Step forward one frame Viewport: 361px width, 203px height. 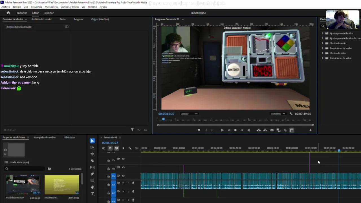[x=242, y=130]
